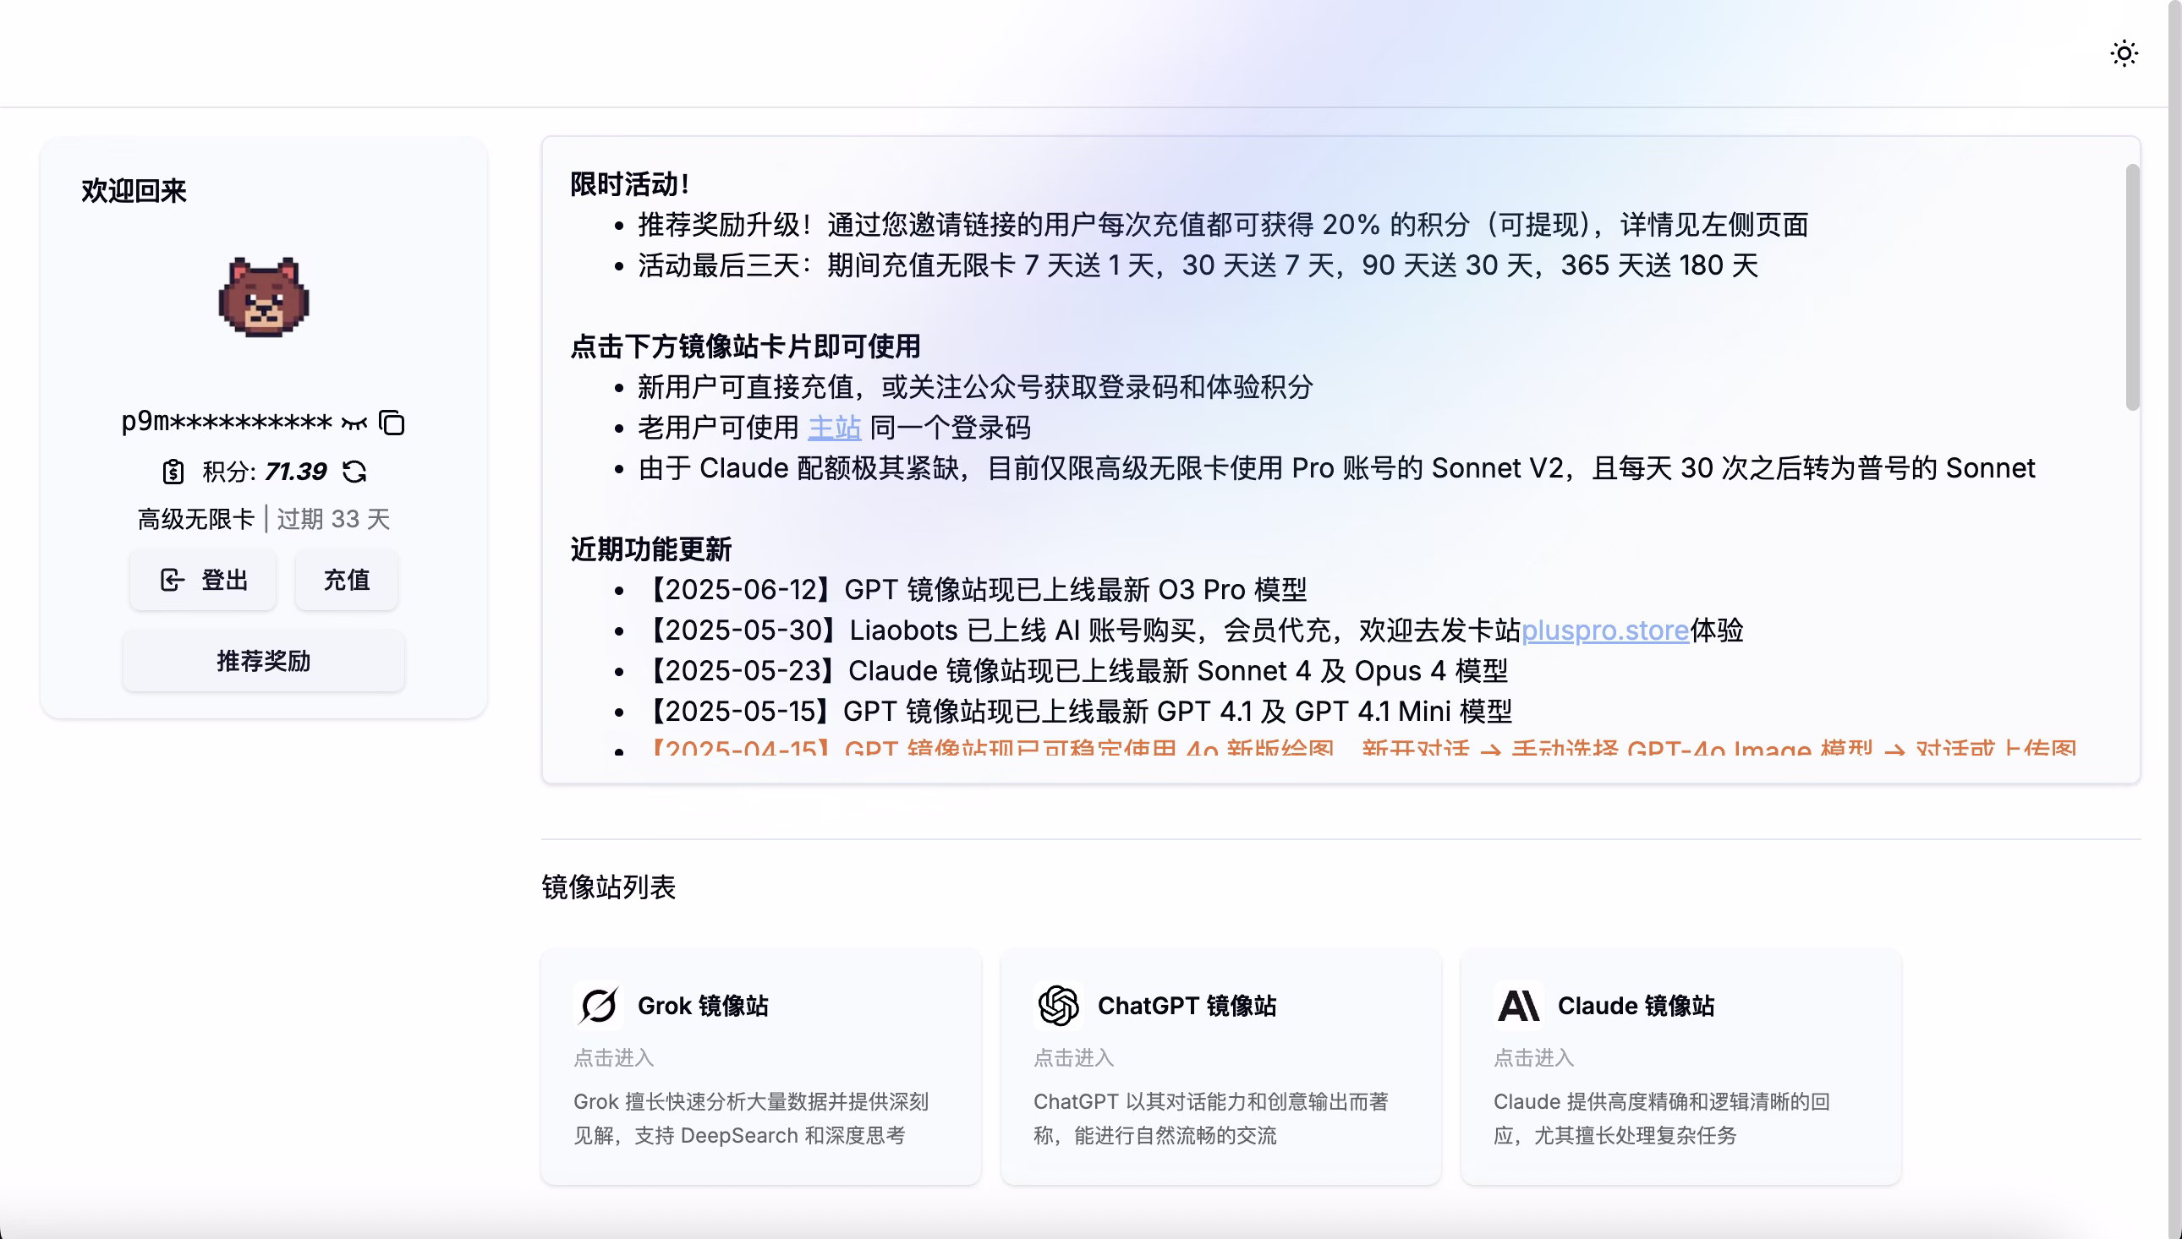
Task: Click the 活动最后三天 promotion line
Action: [x=1198, y=265]
